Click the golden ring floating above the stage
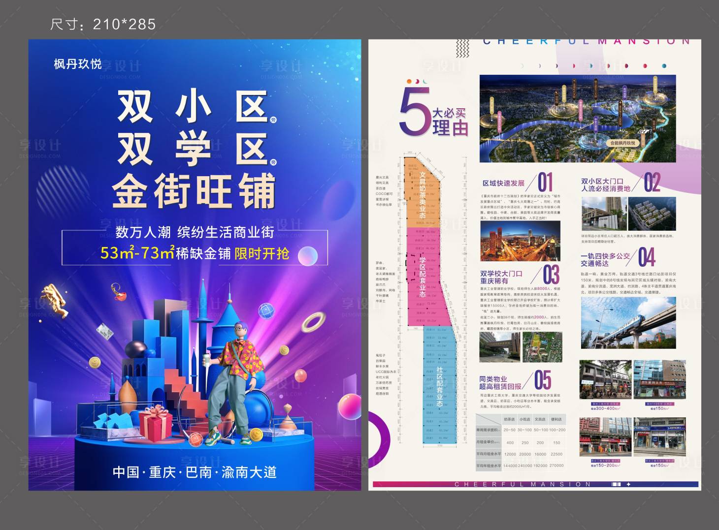This screenshot has width=719, height=530. (x=313, y=322)
